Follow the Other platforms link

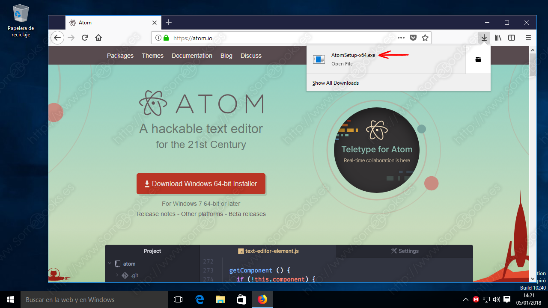coord(202,214)
